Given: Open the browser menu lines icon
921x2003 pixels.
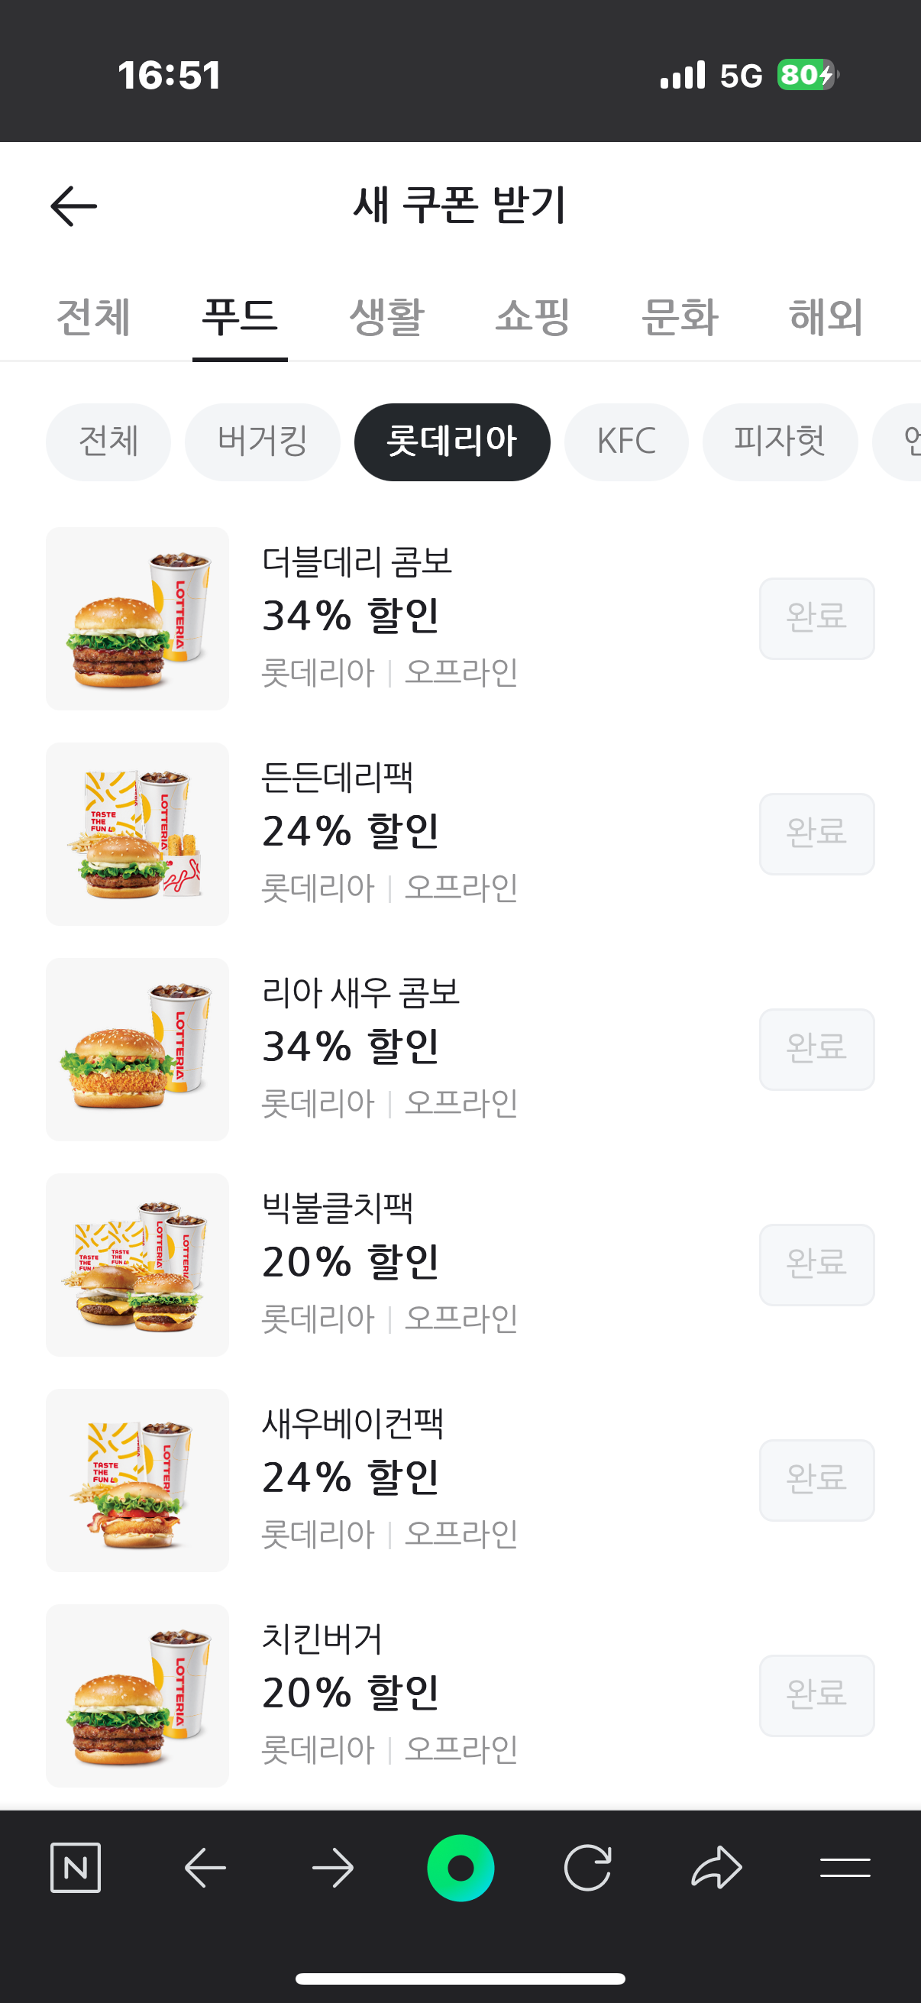Looking at the screenshot, I should coord(845,1867).
